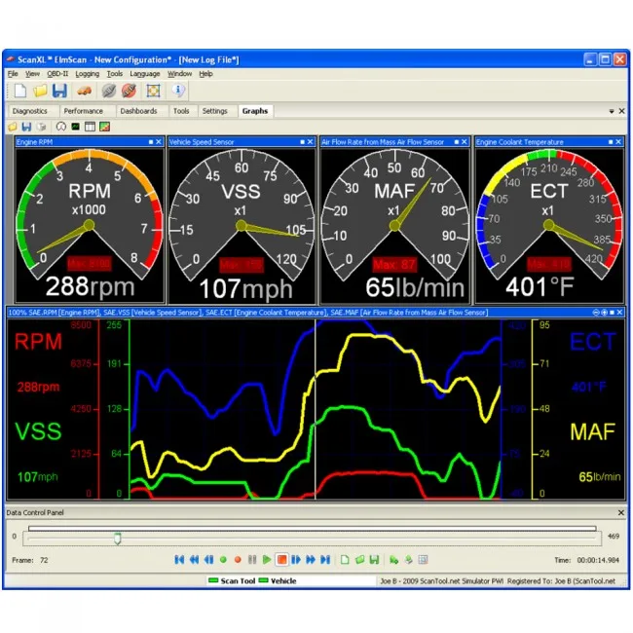The image size is (633, 633).
Task: Jump to first frame in playback controls
Action: 179,560
